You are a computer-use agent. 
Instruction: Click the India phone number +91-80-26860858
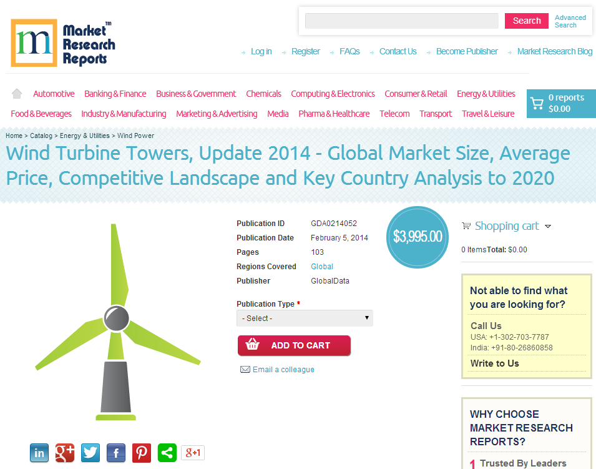point(522,348)
